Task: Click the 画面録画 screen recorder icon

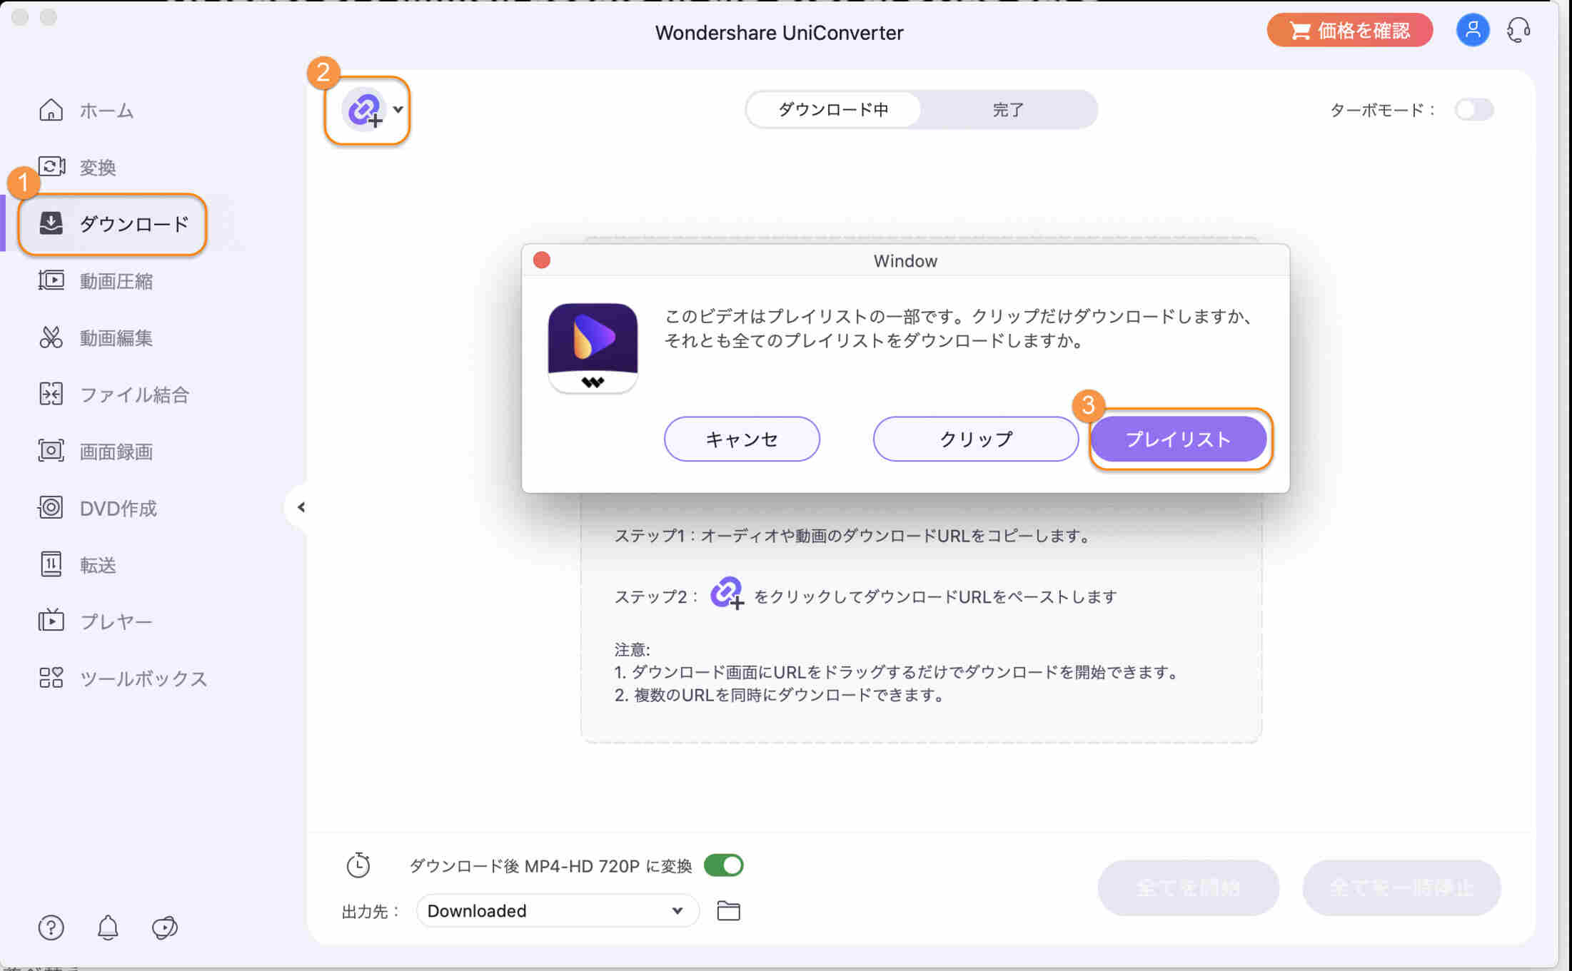Action: (x=51, y=451)
